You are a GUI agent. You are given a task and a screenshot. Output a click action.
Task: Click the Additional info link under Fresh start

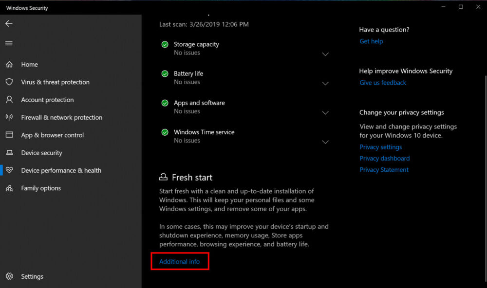pyautogui.click(x=180, y=261)
